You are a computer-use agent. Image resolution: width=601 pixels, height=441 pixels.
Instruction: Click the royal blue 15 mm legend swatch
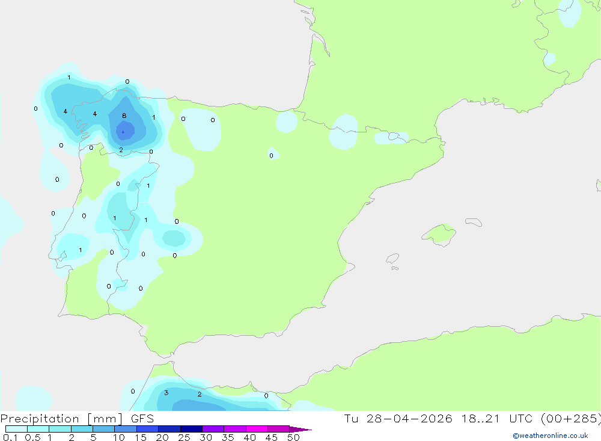(x=148, y=429)
